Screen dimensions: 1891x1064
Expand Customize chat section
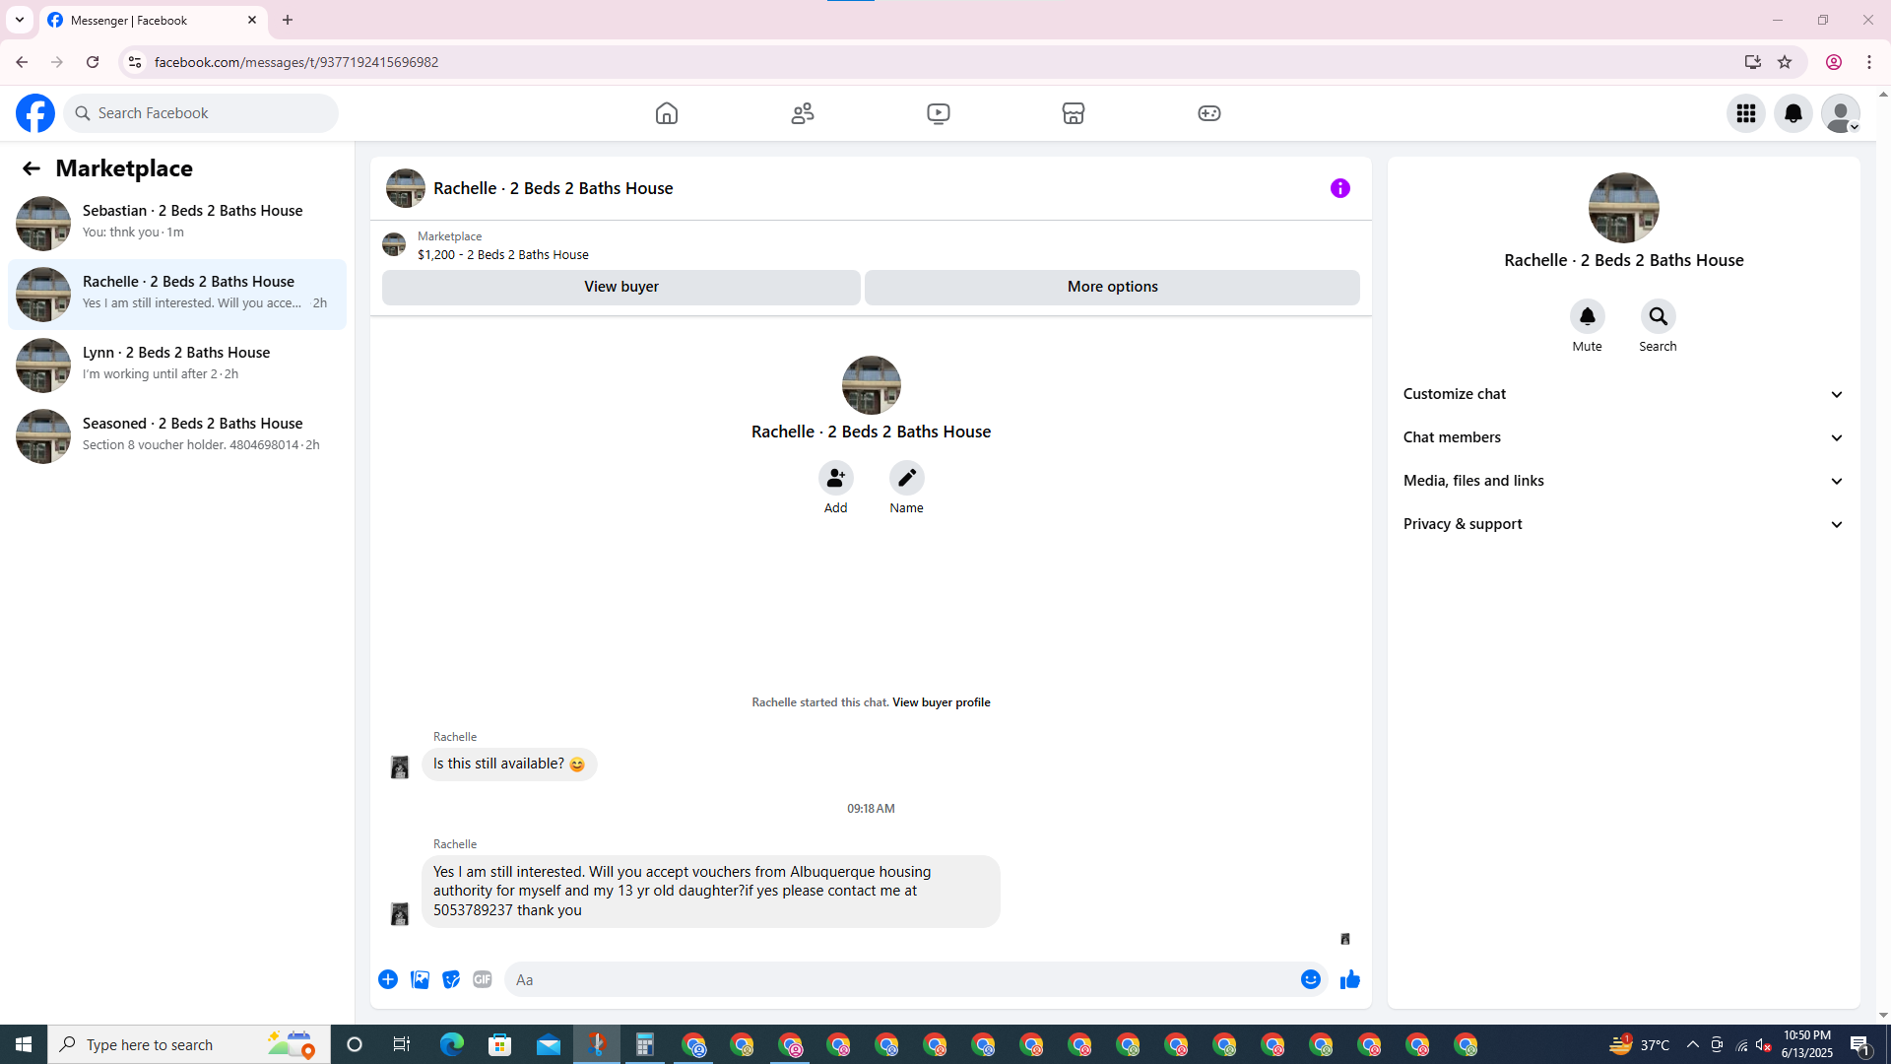coord(1623,394)
